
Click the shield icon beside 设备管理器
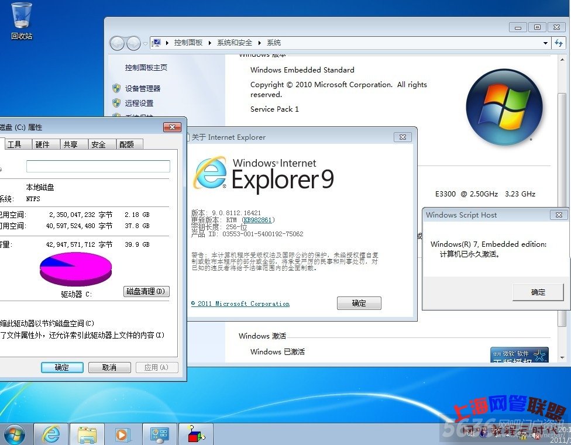point(116,88)
